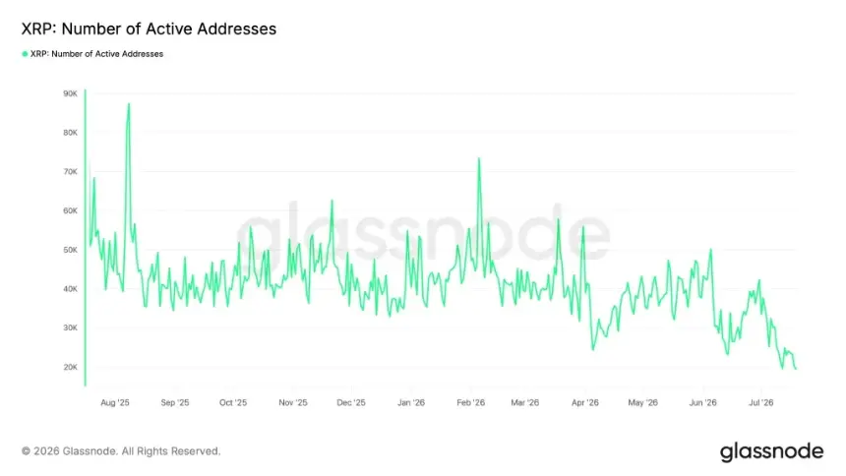Image resolution: width=846 pixels, height=476 pixels.
Task: Click the Oct '25 x-axis label
Action: pos(233,402)
